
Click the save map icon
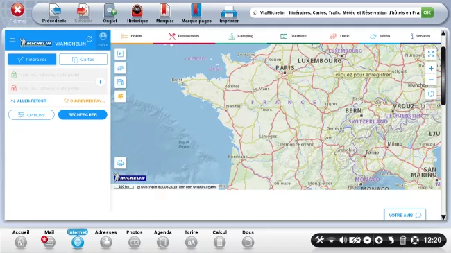coord(120,82)
